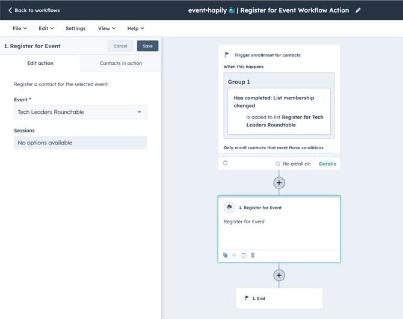The height and width of the screenshot is (319, 403).
Task: Expand the File menu
Action: coord(19,28)
